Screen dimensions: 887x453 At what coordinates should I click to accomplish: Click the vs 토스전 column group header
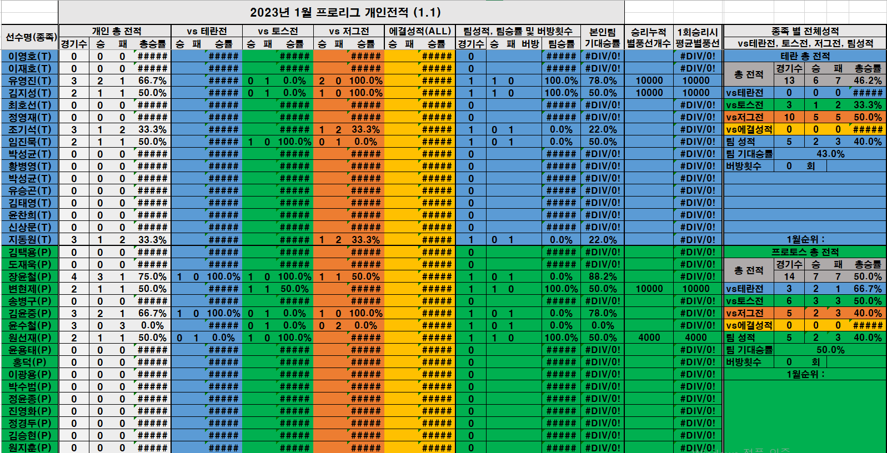tap(278, 31)
